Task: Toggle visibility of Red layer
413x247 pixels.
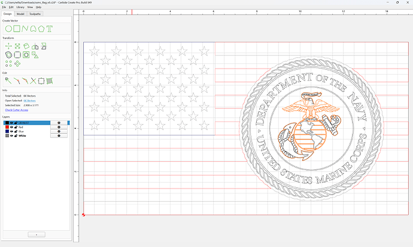Action: click(11, 127)
